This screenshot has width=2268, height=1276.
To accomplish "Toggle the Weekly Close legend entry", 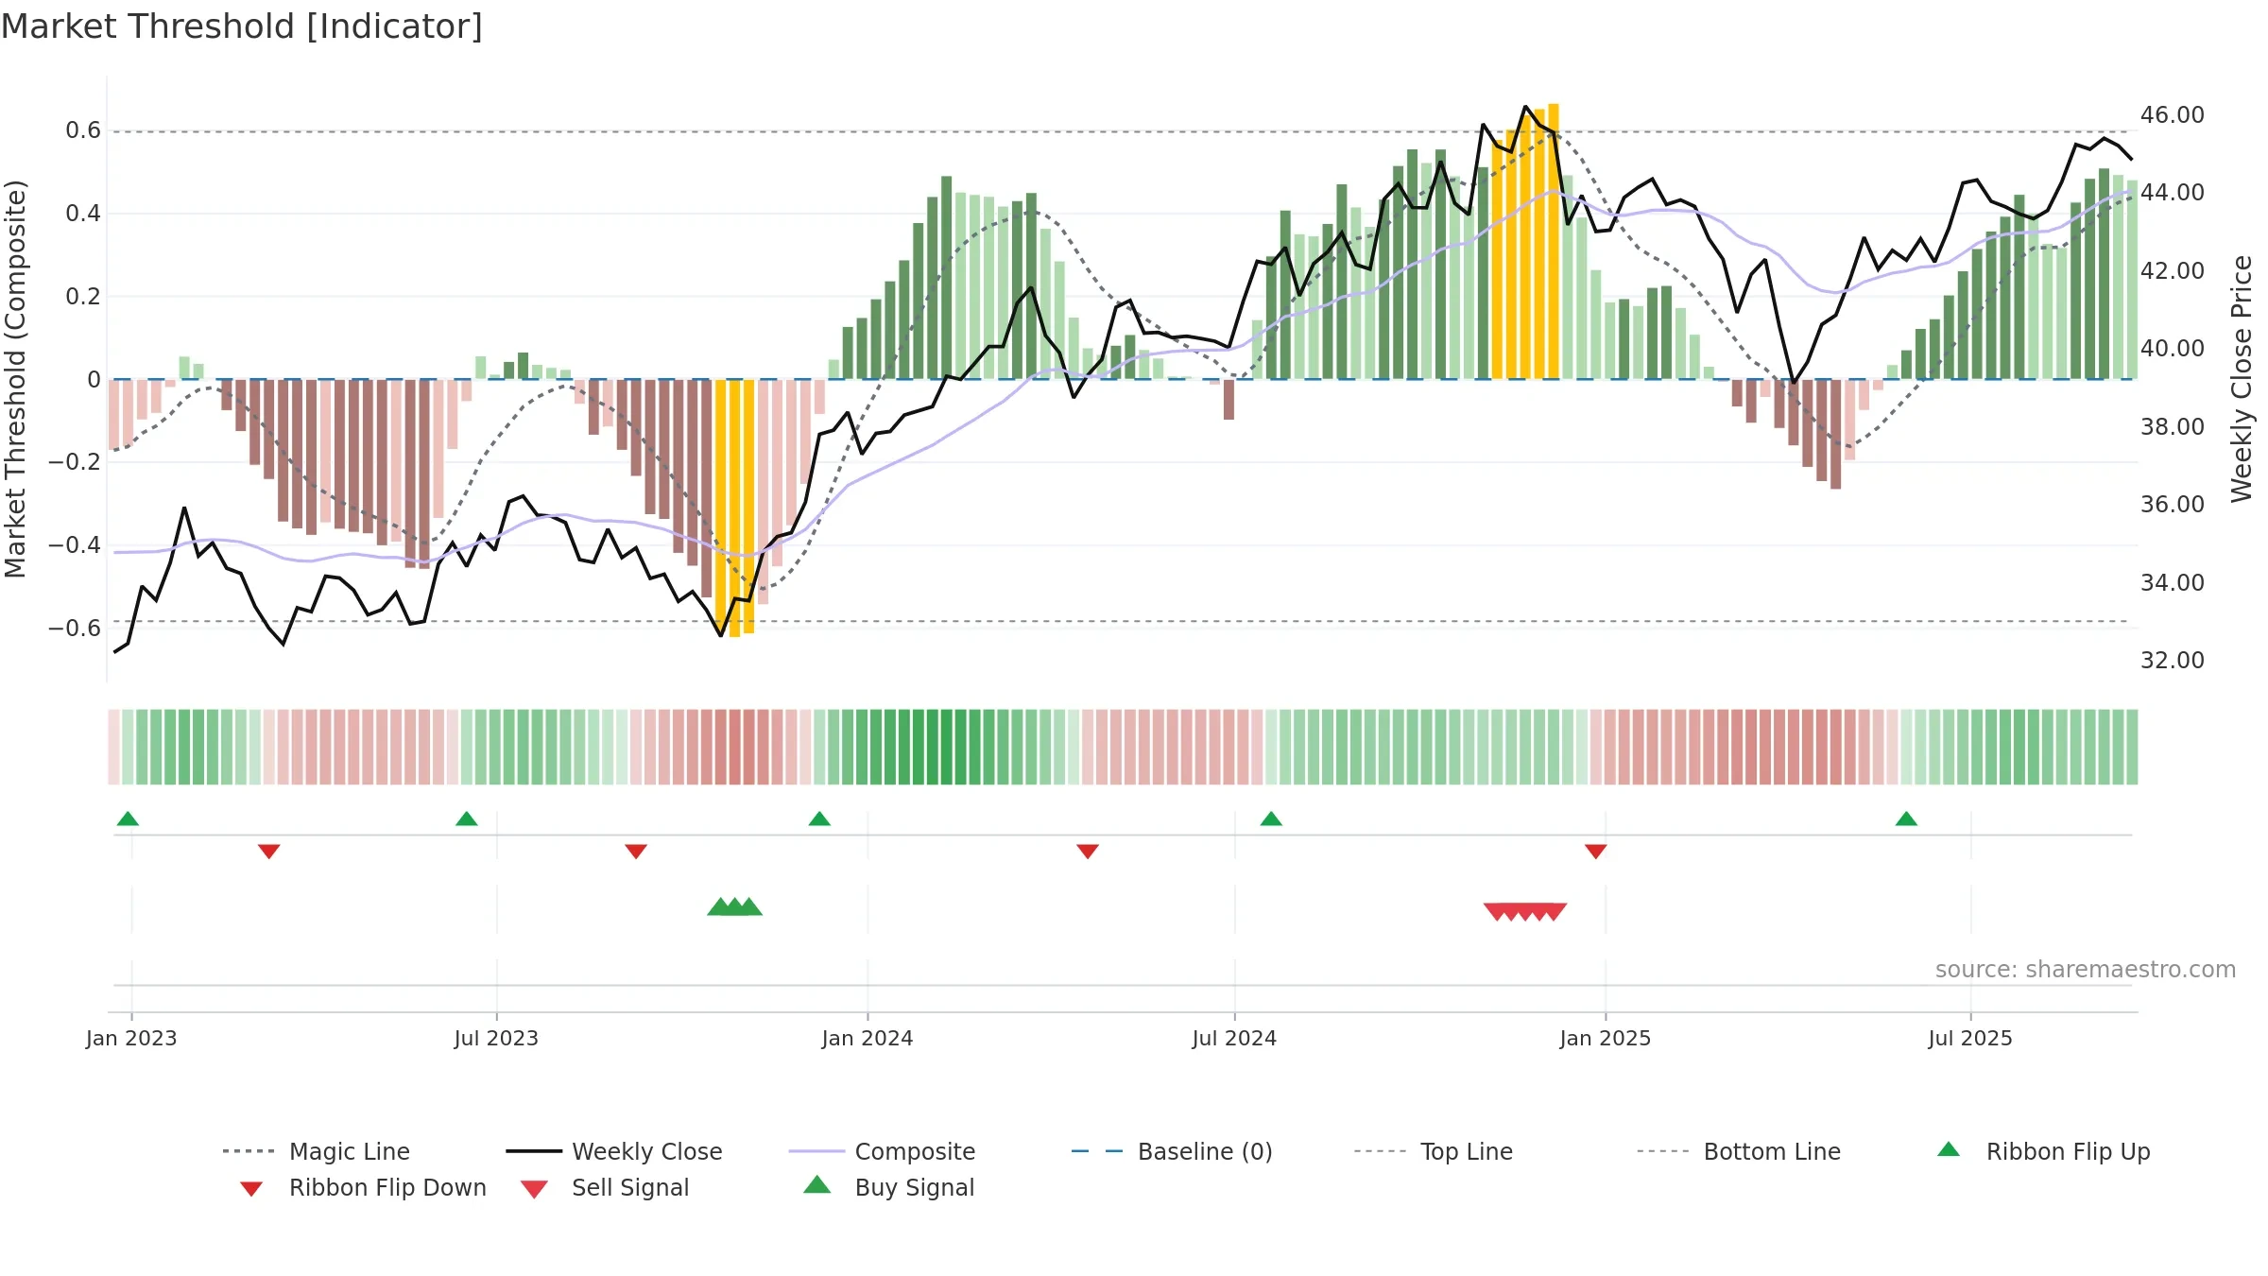I will pyautogui.click(x=614, y=1151).
